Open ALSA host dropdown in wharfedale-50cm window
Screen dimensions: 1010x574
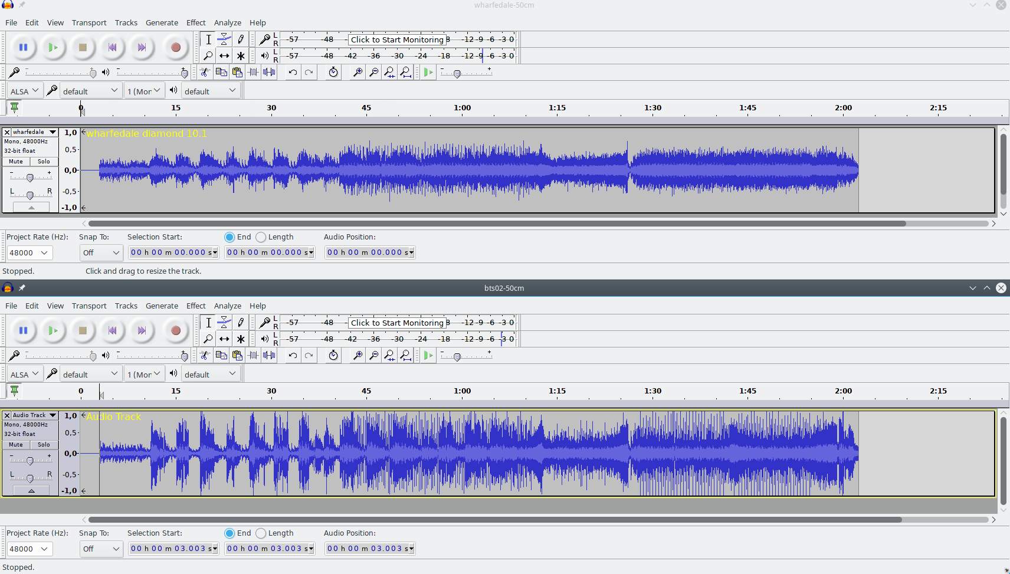(24, 91)
